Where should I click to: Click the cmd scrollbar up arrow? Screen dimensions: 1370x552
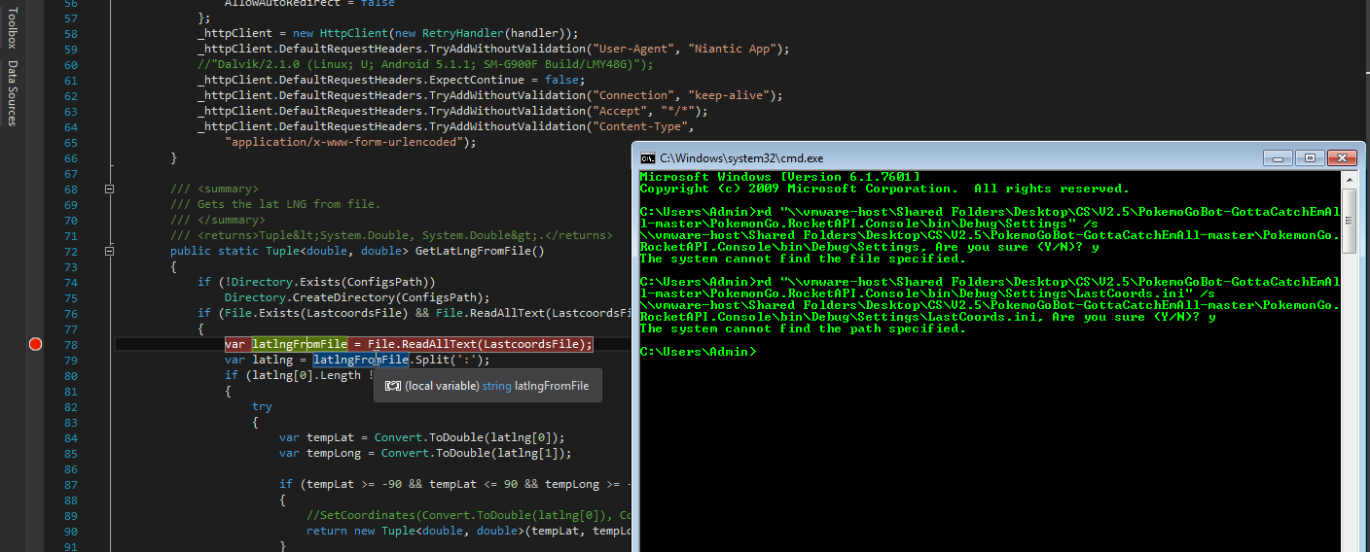click(x=1349, y=180)
